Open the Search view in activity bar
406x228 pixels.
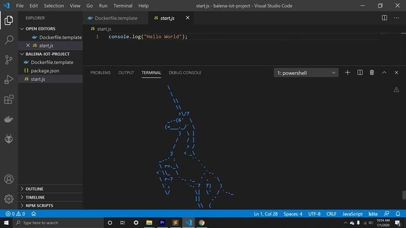point(9,40)
